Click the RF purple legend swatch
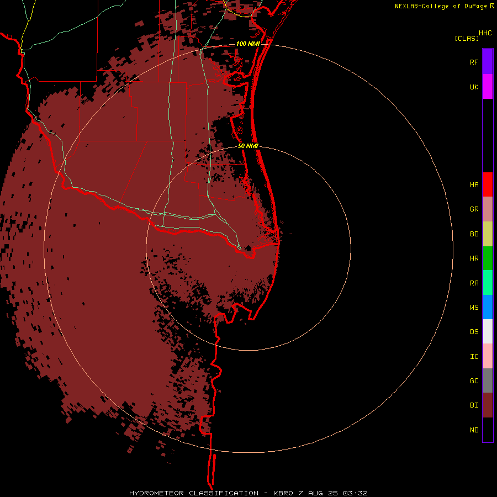Viewport: 497px width, 497px height. [488, 61]
